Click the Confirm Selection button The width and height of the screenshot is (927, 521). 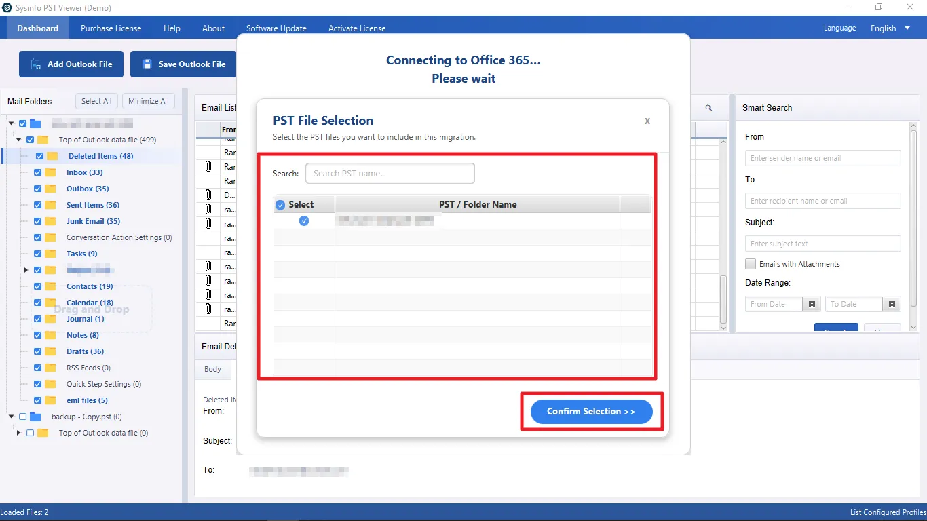591,412
